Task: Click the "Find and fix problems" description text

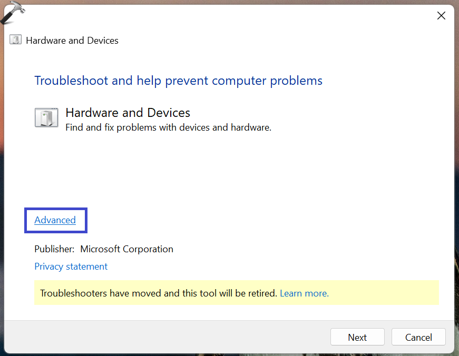Action: (x=168, y=127)
